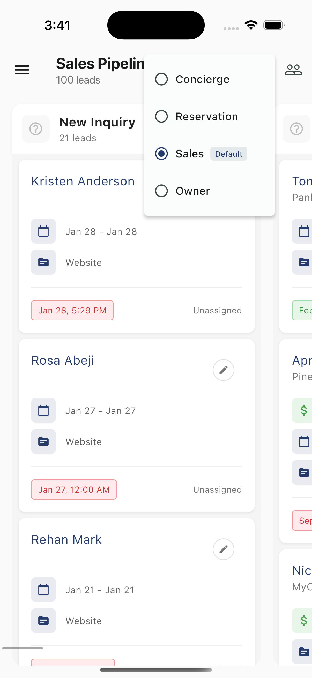Open Rehan Mark lead details
This screenshot has height=678, width=312.
(66, 540)
